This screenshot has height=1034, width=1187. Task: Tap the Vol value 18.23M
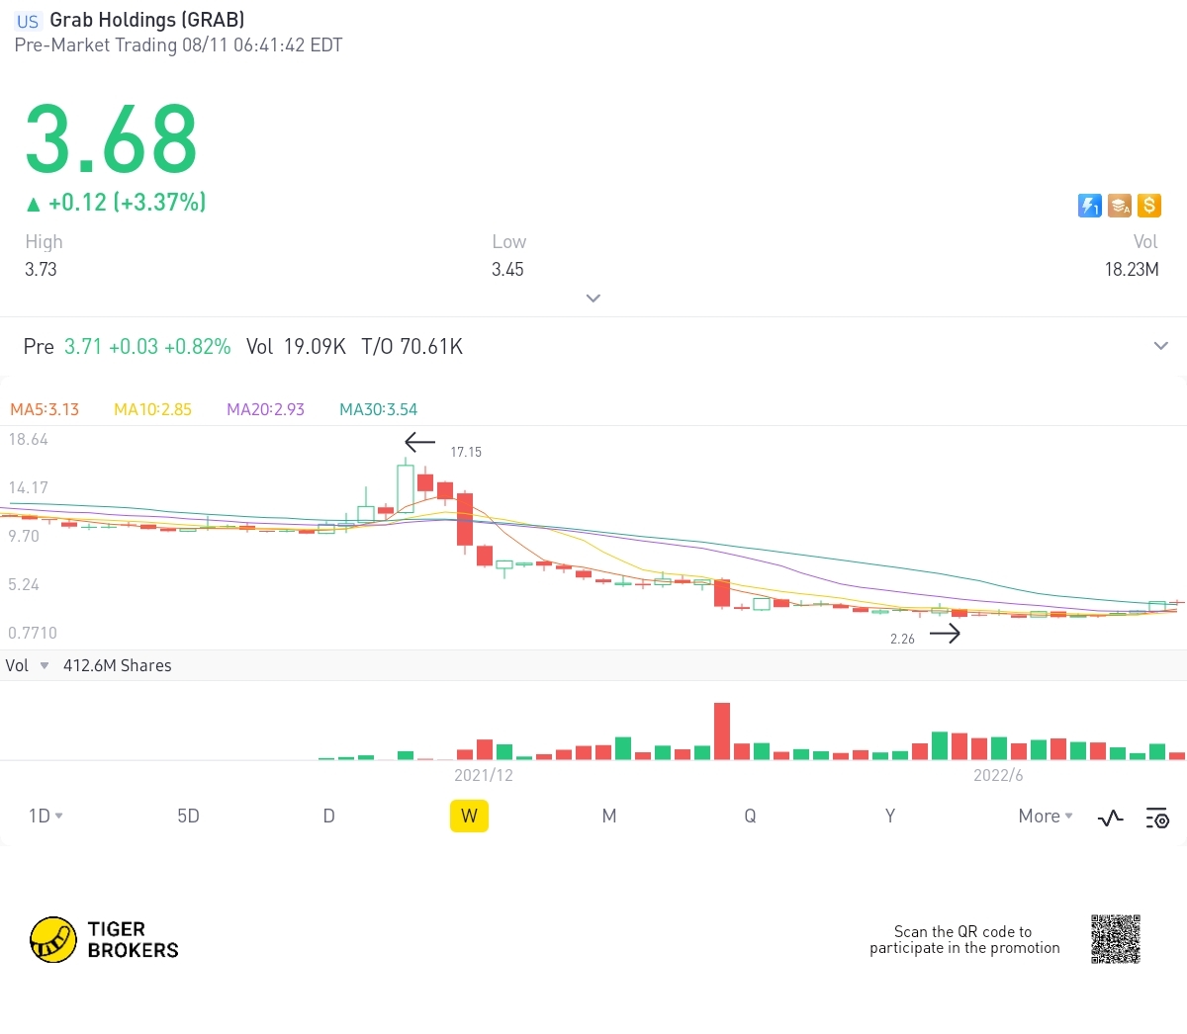[x=1132, y=269]
